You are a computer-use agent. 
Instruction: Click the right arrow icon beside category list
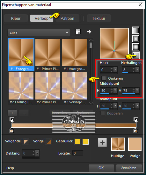(89, 32)
